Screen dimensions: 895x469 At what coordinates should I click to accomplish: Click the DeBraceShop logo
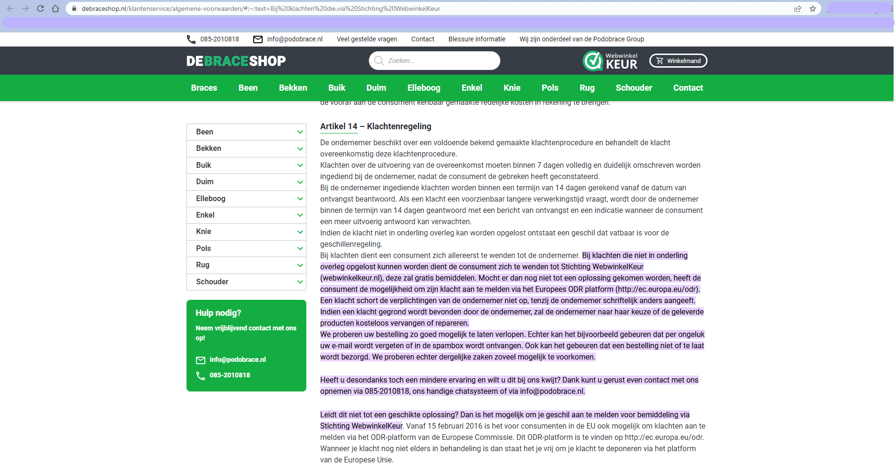pyautogui.click(x=236, y=61)
